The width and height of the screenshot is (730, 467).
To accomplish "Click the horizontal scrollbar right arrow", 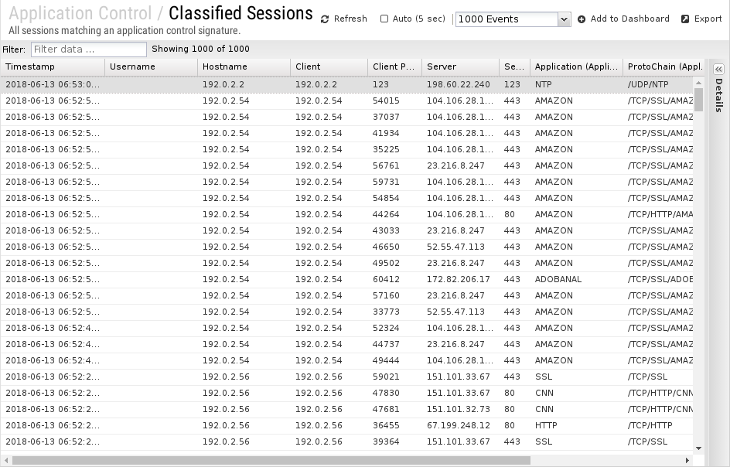I will tap(687, 461).
